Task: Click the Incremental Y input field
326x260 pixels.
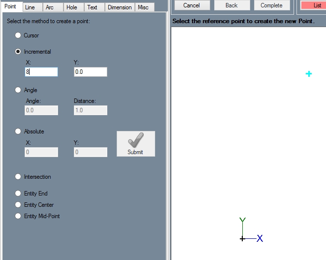Action: [x=90, y=72]
